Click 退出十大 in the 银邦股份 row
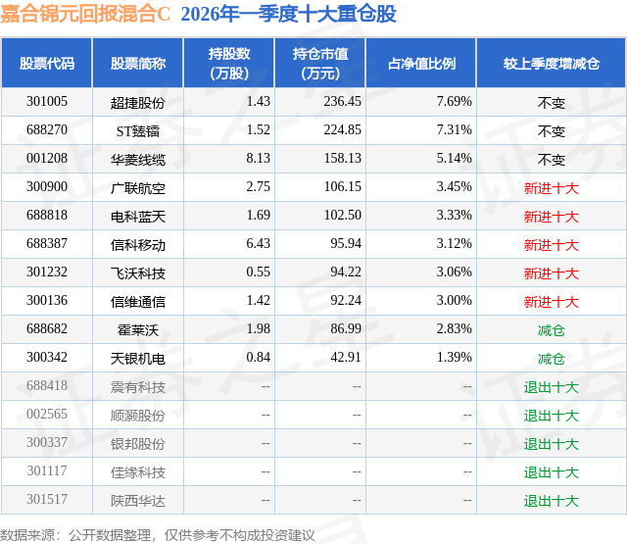The width and height of the screenshot is (627, 544). tap(552, 444)
